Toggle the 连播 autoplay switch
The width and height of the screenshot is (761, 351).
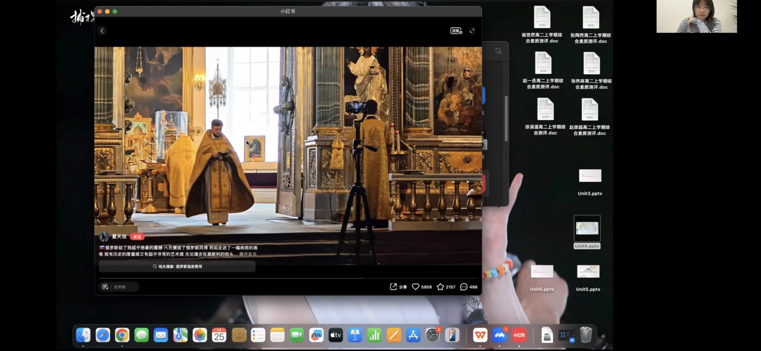(456, 31)
